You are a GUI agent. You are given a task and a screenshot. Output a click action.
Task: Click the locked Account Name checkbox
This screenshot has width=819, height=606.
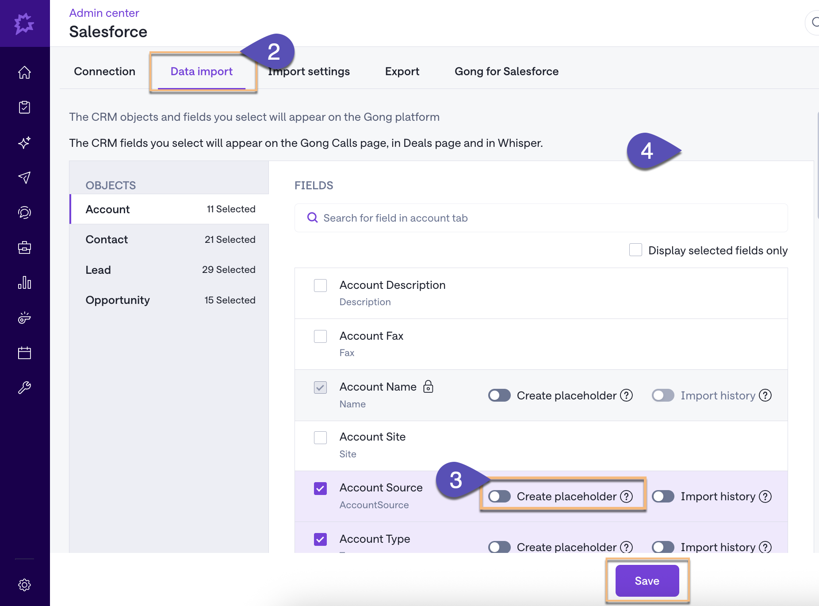tap(320, 387)
